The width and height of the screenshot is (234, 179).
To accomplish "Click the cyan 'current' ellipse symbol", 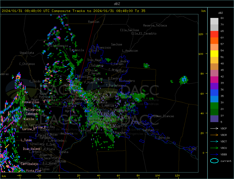I will [214, 161].
